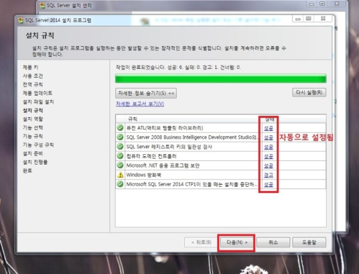Click the green check icon for 퓨전 ATL rule
359x274 pixels.
(x=120, y=127)
